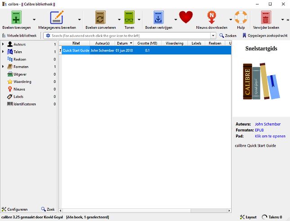This screenshot has height=221, width=290.
Task: Focus the main search input field
Action: [x=130, y=36]
